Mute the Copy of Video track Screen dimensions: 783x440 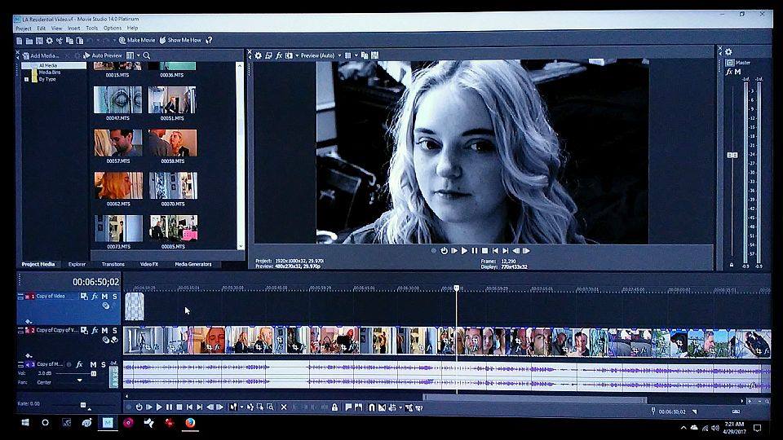[105, 297]
